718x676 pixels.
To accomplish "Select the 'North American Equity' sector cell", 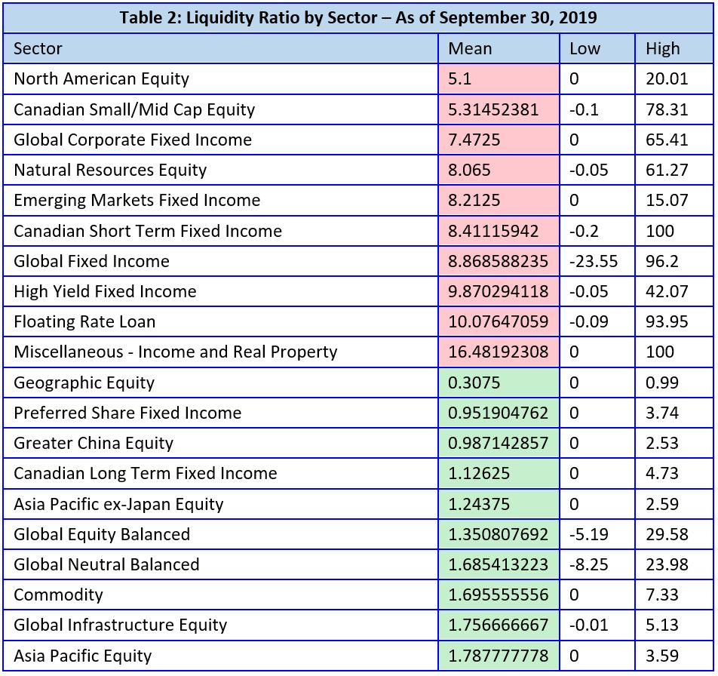I will pos(101,79).
